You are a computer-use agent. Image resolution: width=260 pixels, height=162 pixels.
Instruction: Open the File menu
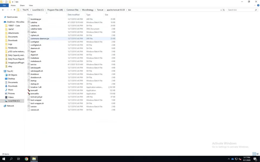[x=4, y=5]
